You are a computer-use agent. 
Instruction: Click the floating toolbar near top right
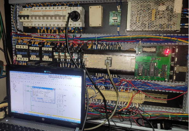click(60, 77)
